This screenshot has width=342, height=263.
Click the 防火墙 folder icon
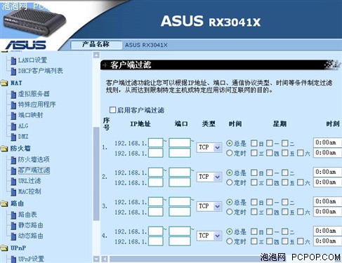coord(4,149)
